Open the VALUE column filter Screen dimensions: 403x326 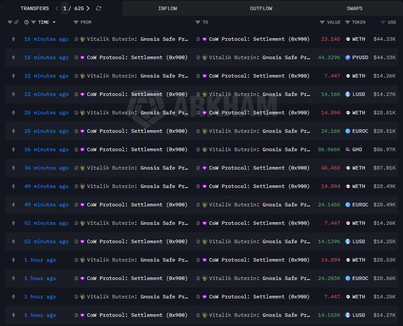[x=322, y=22]
